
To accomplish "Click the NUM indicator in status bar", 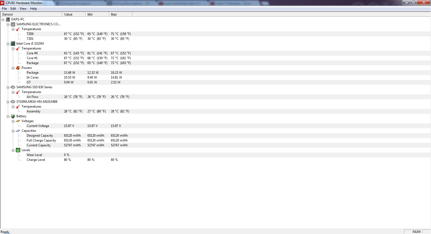I will [417, 232].
